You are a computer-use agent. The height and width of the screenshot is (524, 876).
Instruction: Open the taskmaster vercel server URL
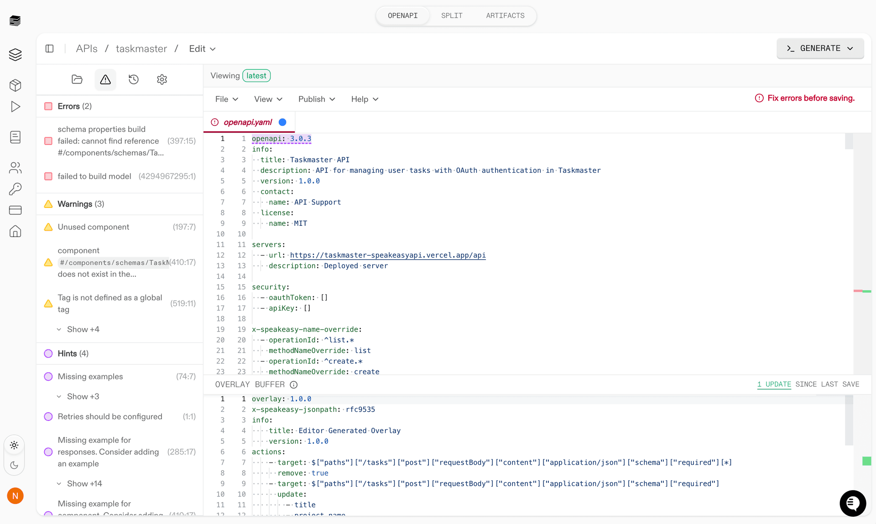click(x=387, y=255)
